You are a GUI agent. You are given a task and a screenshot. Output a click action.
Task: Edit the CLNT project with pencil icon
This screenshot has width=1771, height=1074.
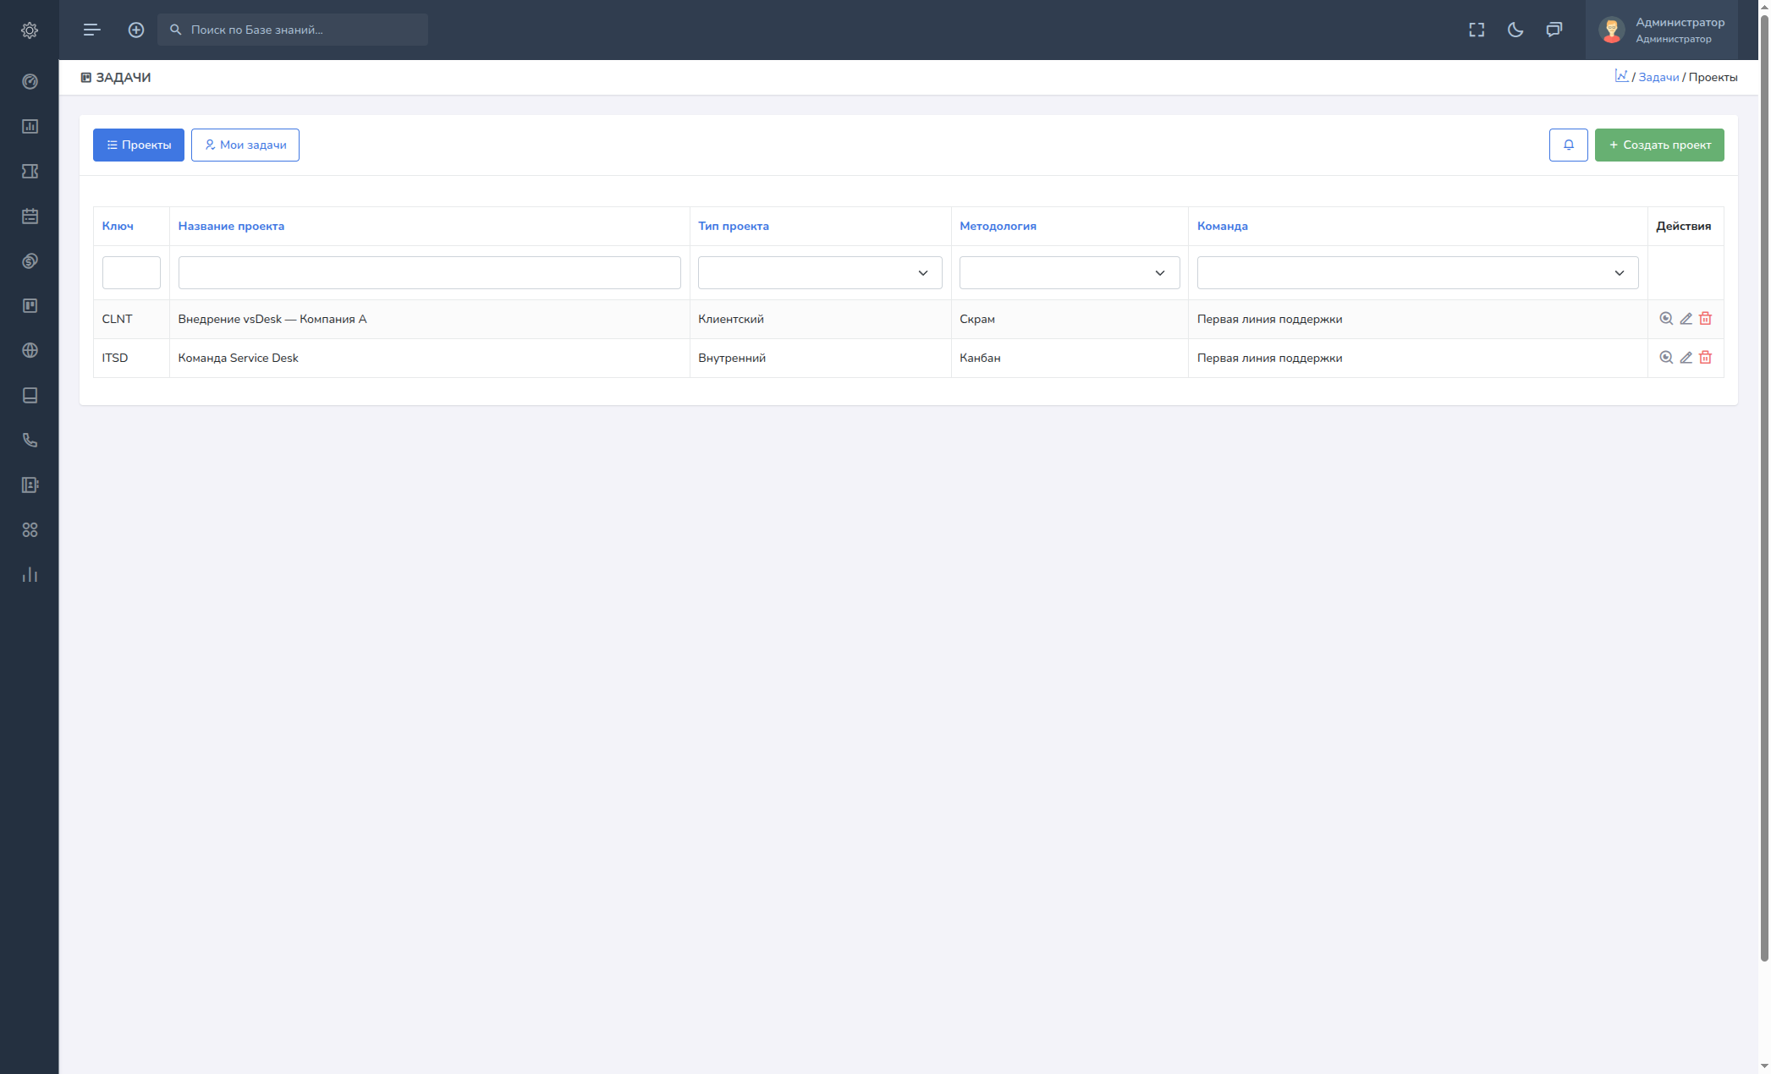(1686, 319)
